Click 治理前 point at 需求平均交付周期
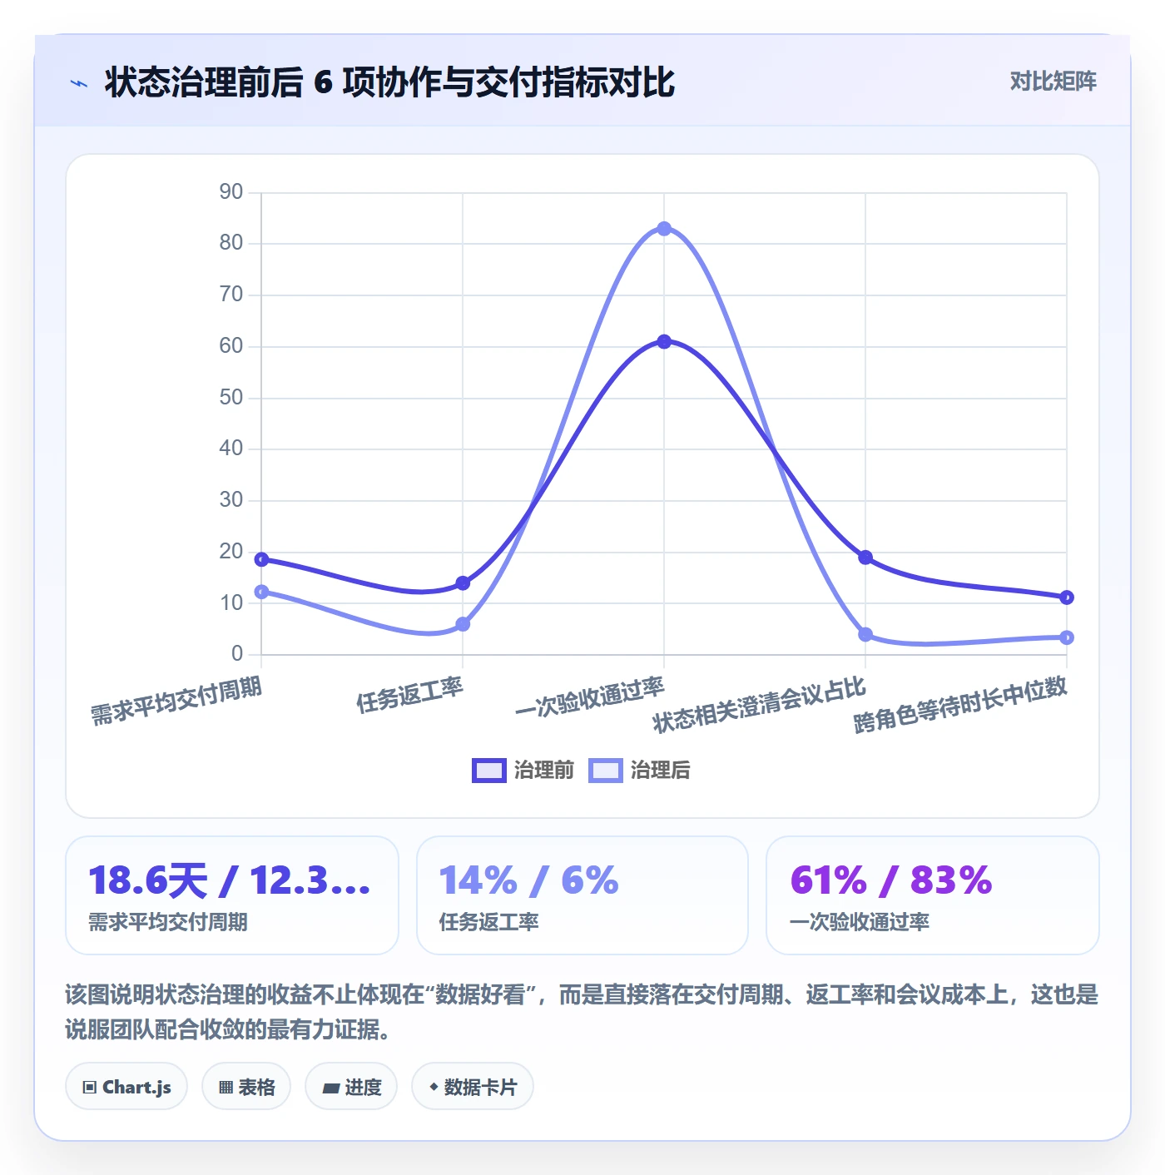This screenshot has width=1165, height=1175. [x=261, y=559]
